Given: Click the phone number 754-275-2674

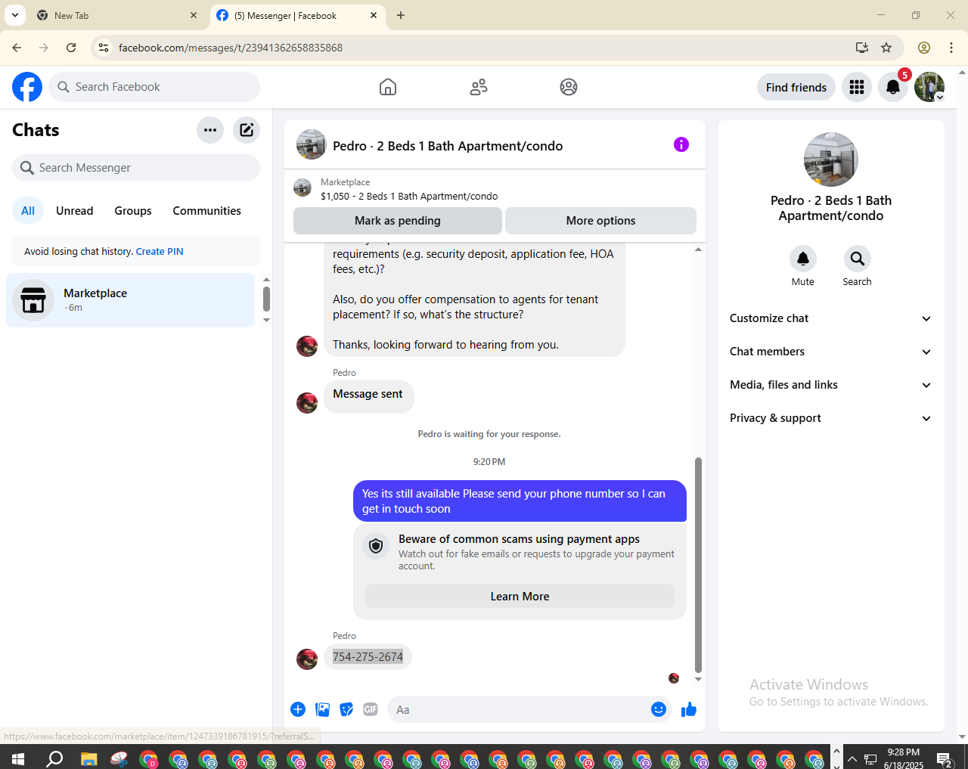Looking at the screenshot, I should click(368, 657).
